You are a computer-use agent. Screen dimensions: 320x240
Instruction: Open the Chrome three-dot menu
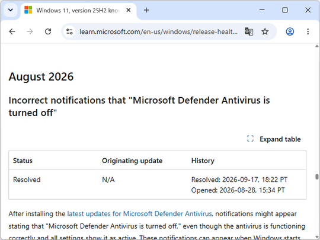pyautogui.click(x=308, y=31)
